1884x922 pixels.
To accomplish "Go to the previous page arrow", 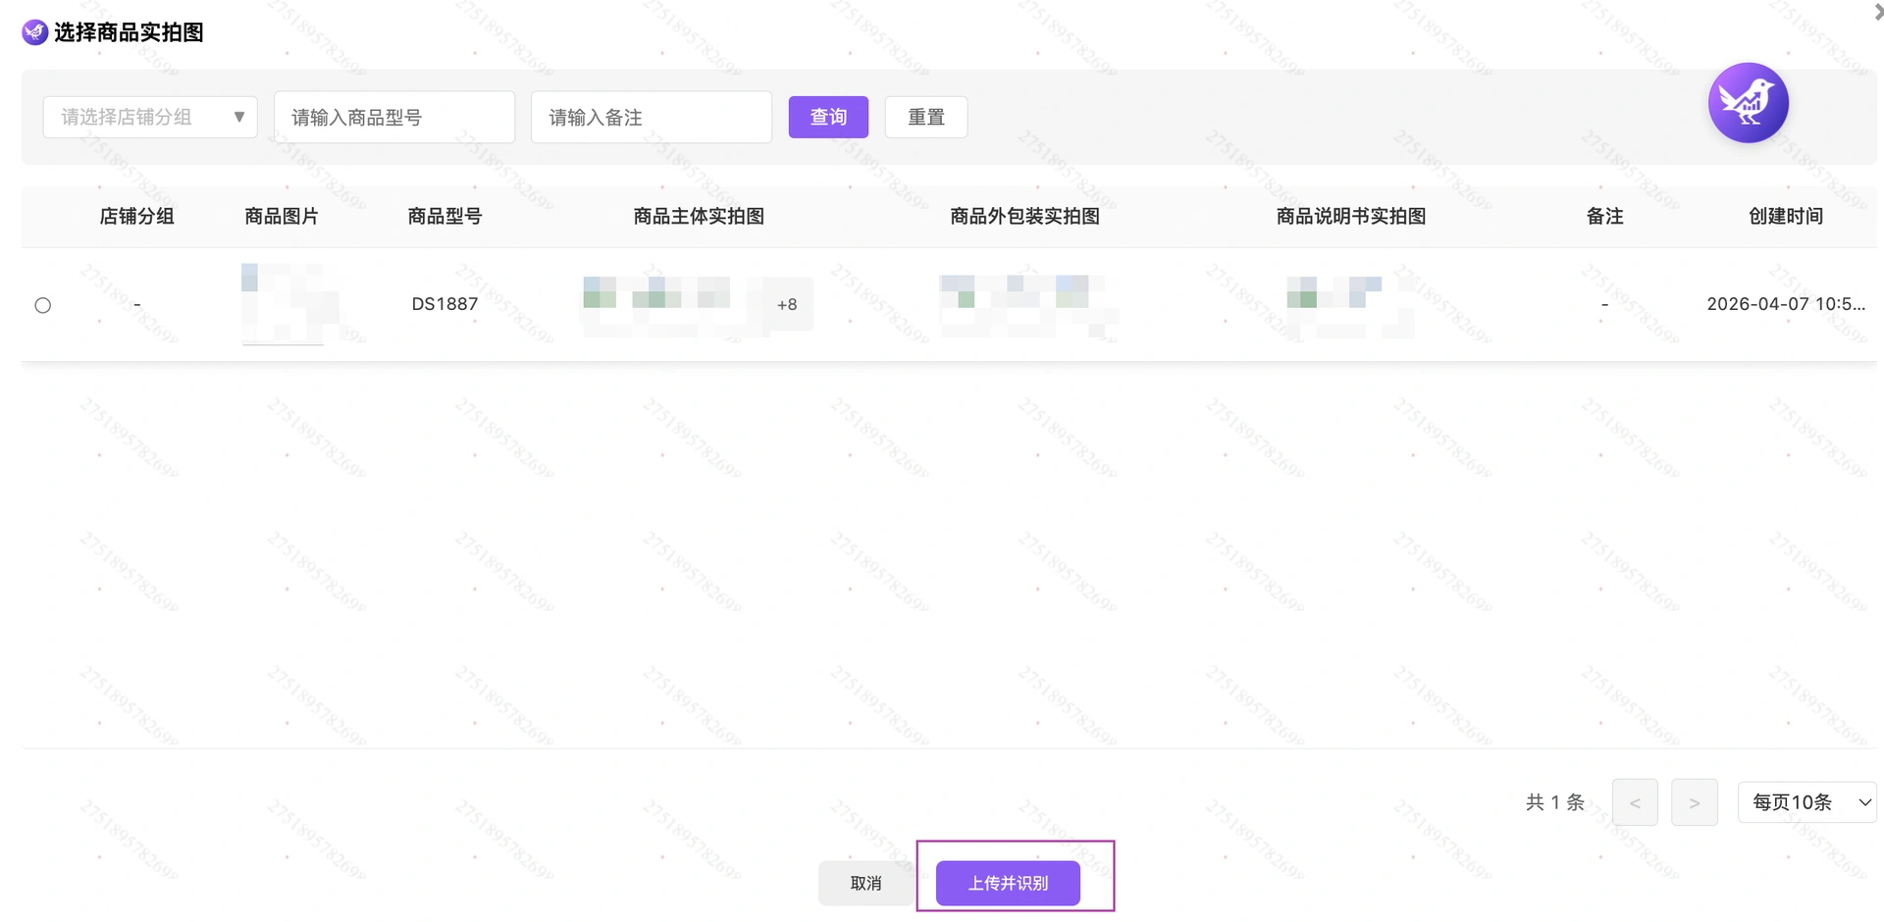I will (x=1635, y=802).
